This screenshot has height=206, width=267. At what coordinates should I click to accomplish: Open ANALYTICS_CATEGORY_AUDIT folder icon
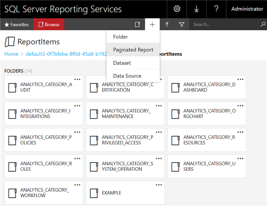pos(12,87)
